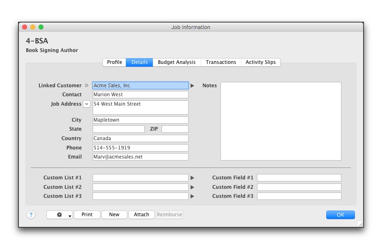Click into the Job Address text box
The width and height of the screenshot is (382, 249).
141,107
